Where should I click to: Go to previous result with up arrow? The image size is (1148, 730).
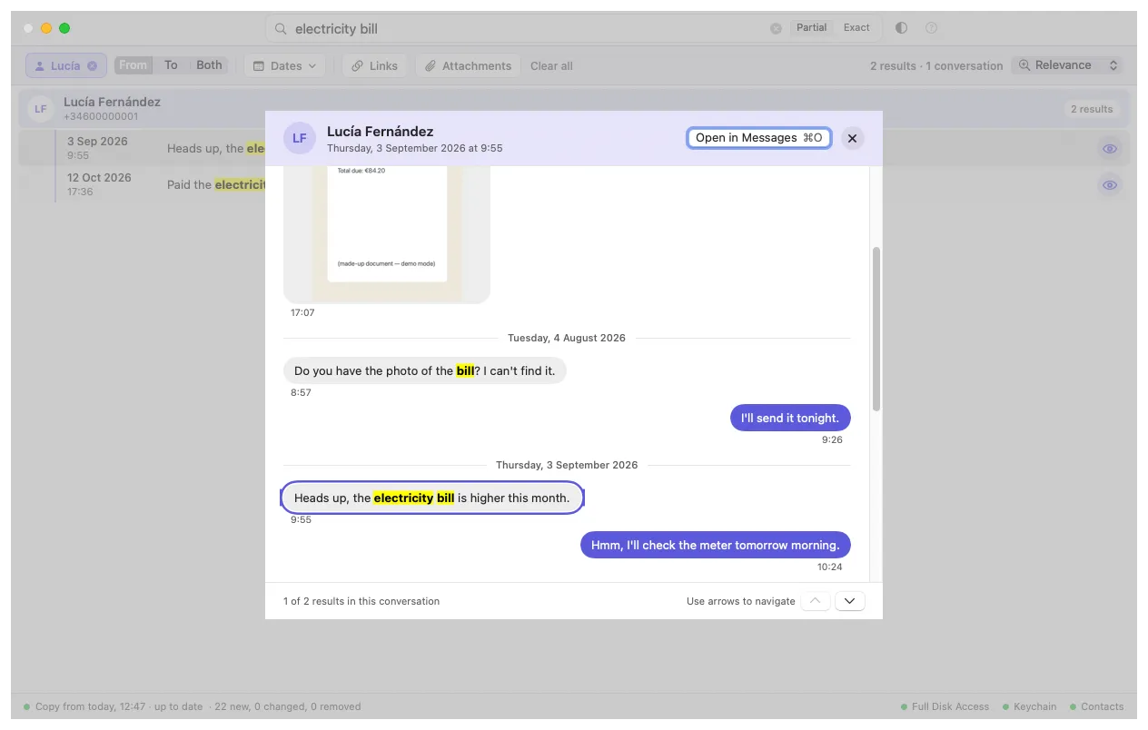[x=816, y=601]
